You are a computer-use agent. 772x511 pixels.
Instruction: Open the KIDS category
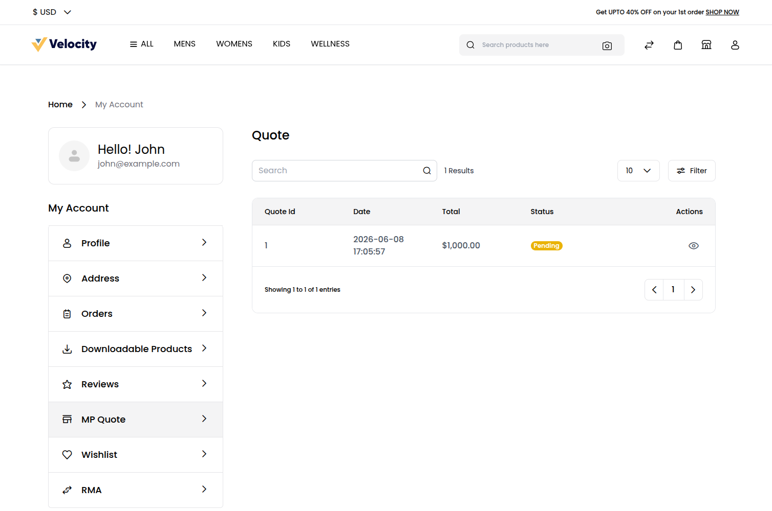pyautogui.click(x=282, y=44)
